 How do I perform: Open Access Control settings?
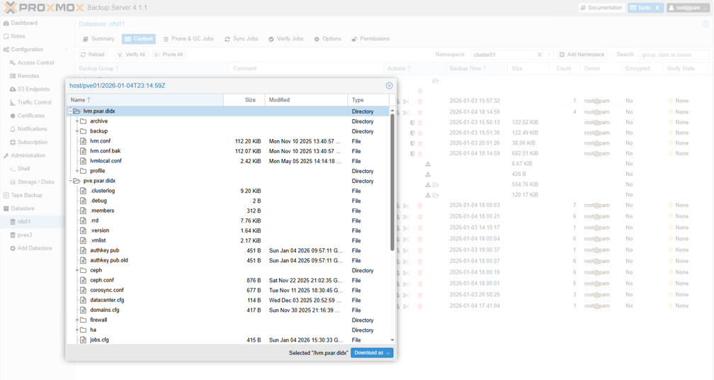35,62
